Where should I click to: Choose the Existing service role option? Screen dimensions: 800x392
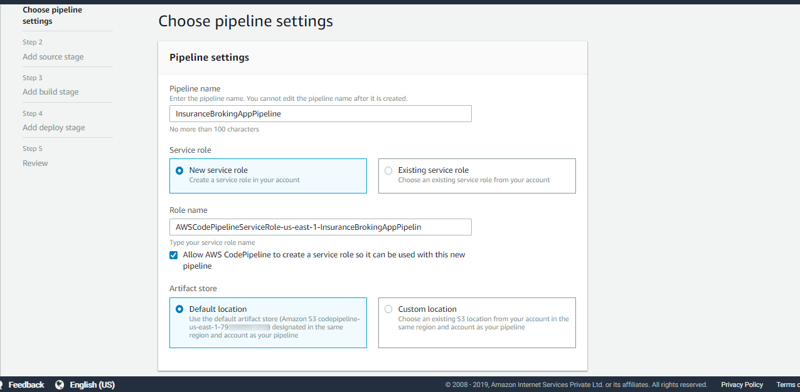pyautogui.click(x=388, y=170)
